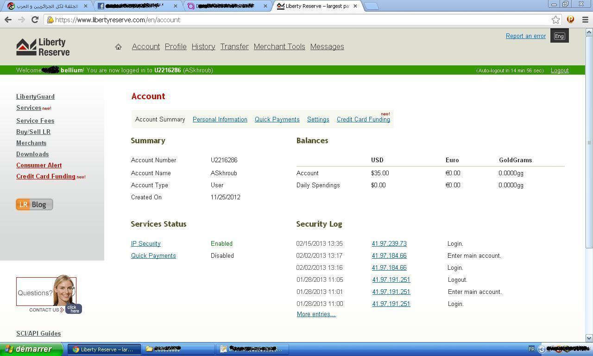
Task: Click the Logout link
Action: click(560, 70)
